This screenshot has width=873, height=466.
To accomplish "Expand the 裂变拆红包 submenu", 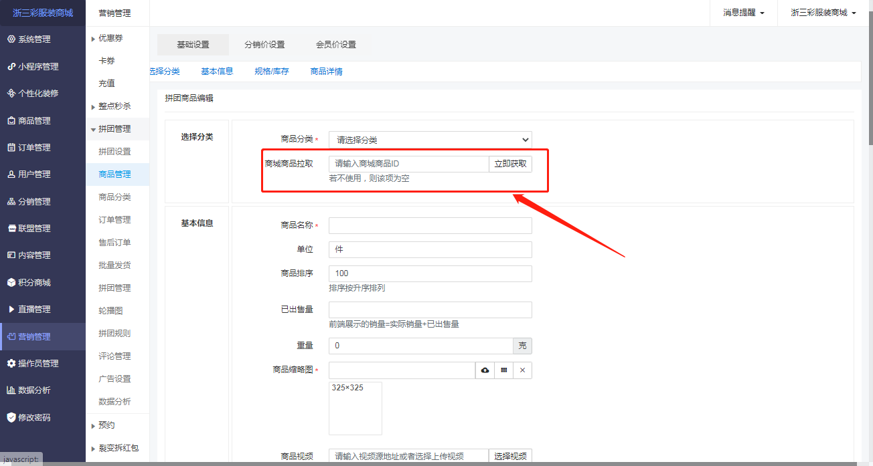I will click(x=93, y=449).
